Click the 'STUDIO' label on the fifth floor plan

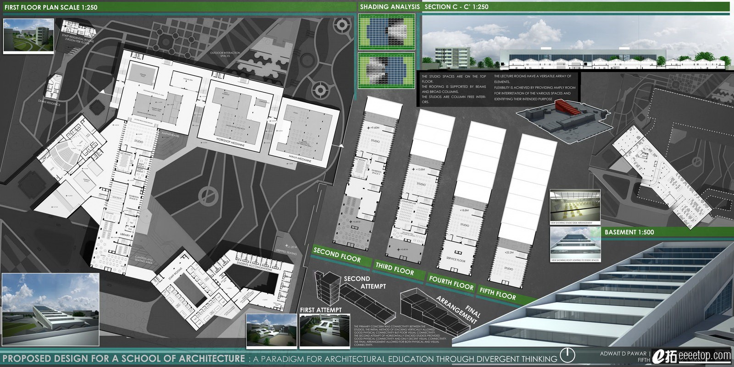(509, 269)
